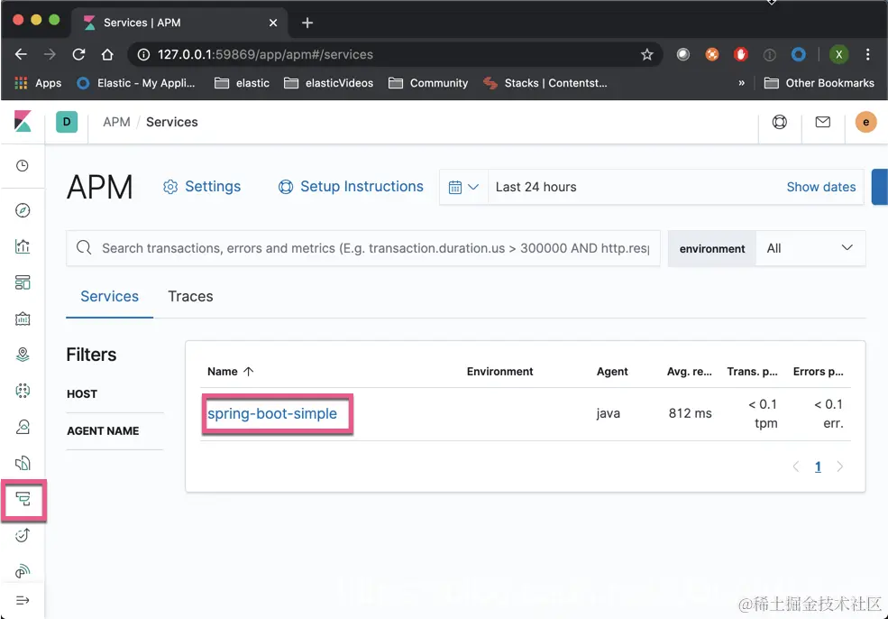Show more bookmarks with the chevron
The width and height of the screenshot is (888, 619).
click(x=741, y=83)
